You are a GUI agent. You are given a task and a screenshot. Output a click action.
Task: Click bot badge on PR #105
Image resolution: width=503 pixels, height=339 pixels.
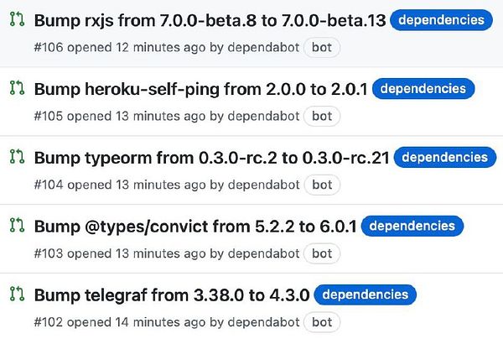pyautogui.click(x=322, y=116)
